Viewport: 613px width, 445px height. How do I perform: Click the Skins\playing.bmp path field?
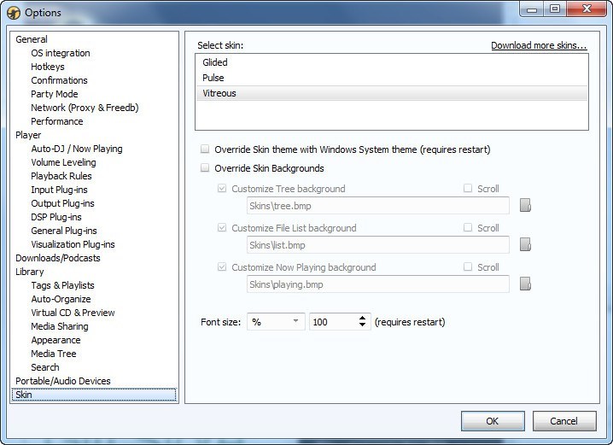378,284
